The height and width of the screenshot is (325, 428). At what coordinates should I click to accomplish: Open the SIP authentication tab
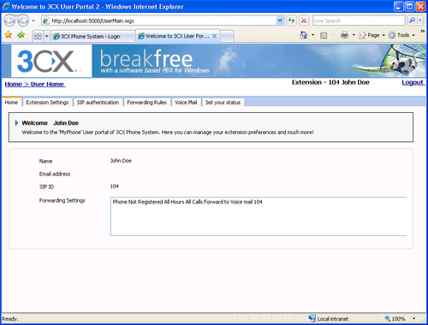point(98,103)
